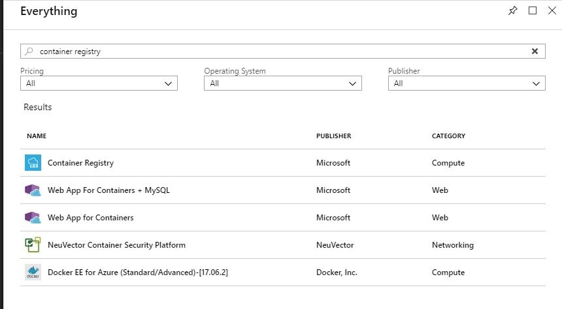Click the NeuVector Container Security Platform icon
This screenshot has height=309, width=562.
tap(33, 245)
